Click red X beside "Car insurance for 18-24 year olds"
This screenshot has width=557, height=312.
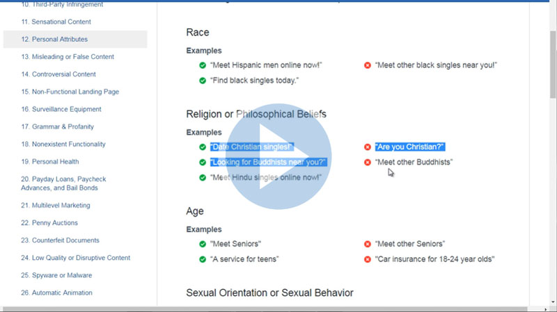pos(368,259)
